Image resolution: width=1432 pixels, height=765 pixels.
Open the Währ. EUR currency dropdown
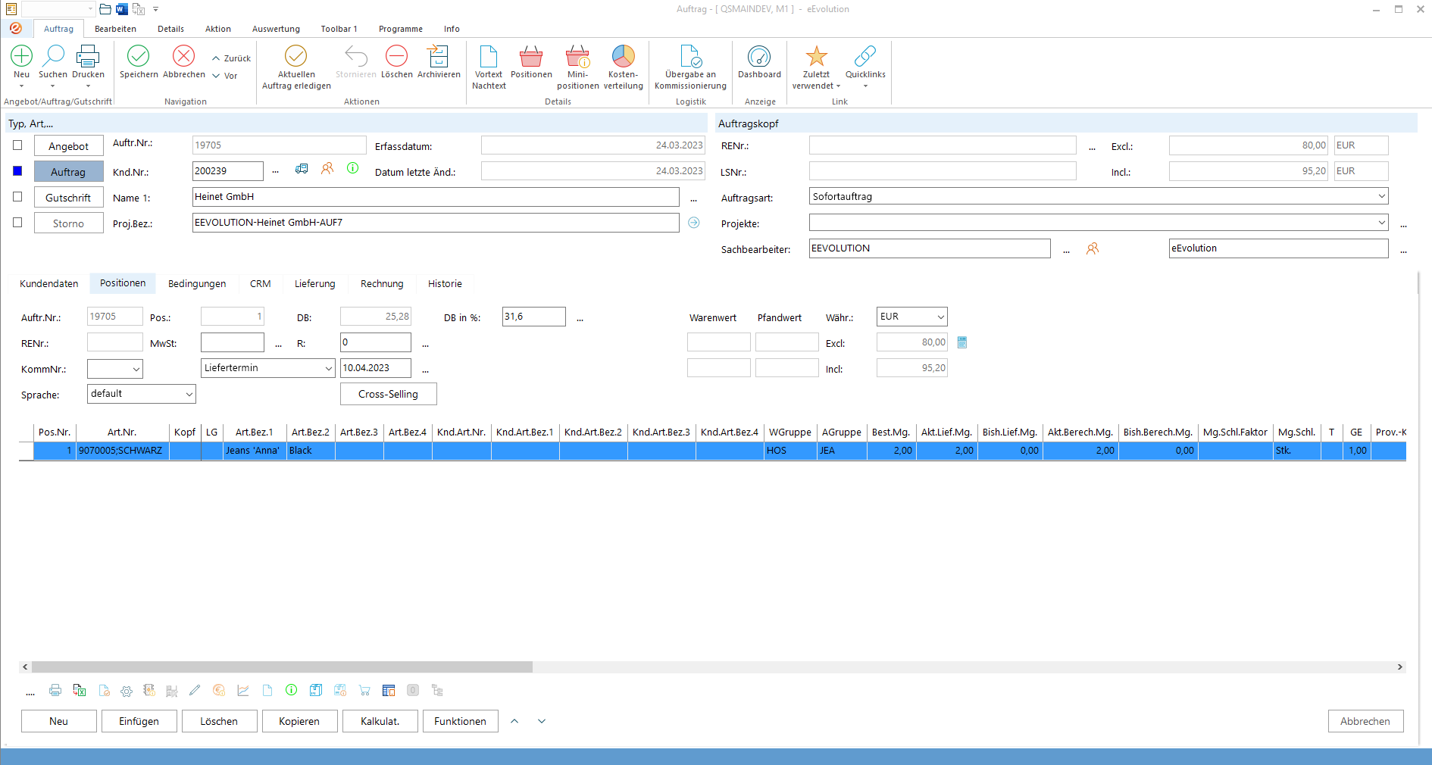coord(940,317)
